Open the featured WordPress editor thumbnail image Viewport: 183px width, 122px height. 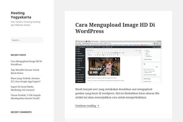click(x=118, y=62)
